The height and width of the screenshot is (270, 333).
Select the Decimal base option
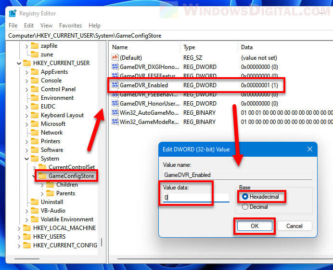245,207
